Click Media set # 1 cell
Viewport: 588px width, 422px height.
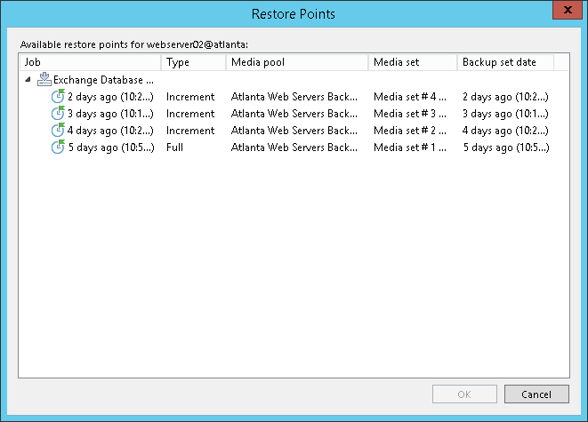pyautogui.click(x=410, y=147)
